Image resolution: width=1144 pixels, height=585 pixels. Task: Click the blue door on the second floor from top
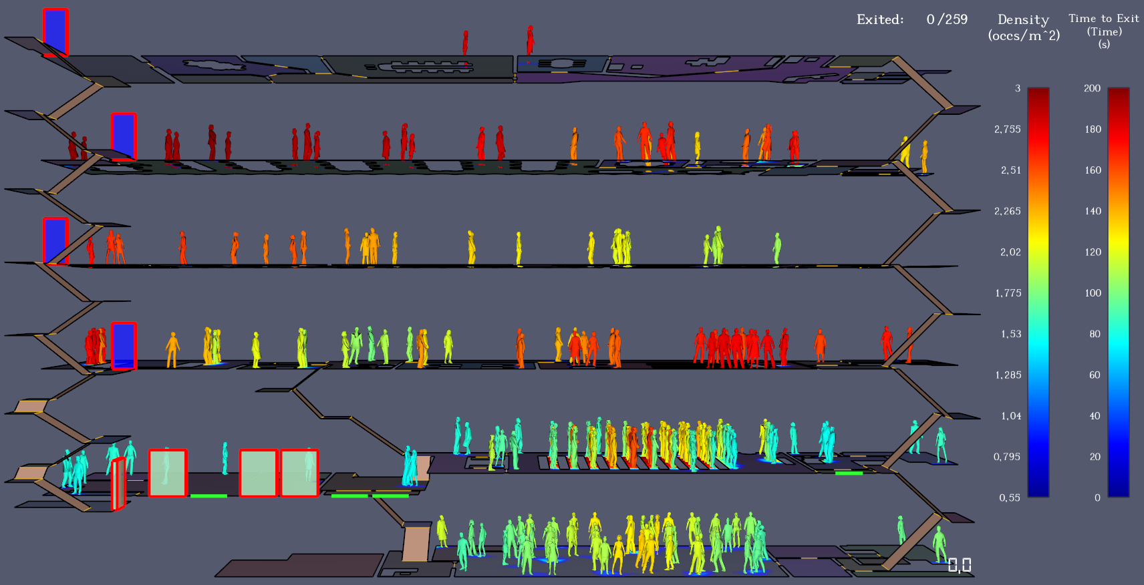(x=124, y=136)
